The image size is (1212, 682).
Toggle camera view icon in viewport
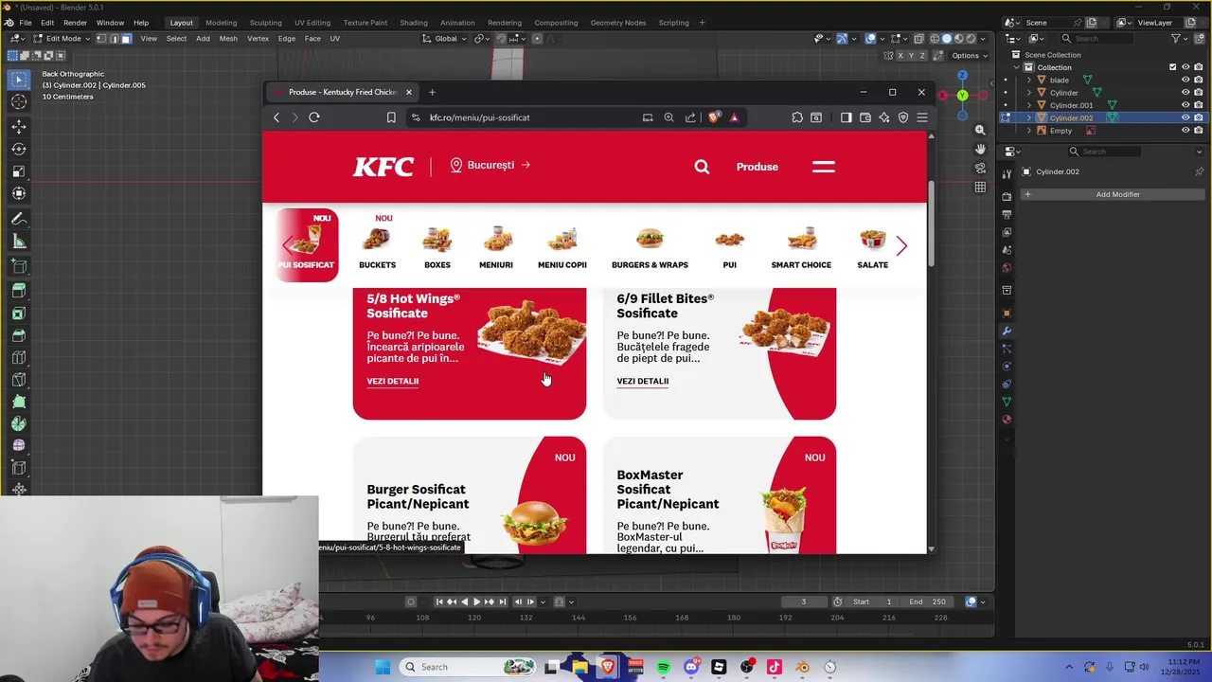pos(980,168)
